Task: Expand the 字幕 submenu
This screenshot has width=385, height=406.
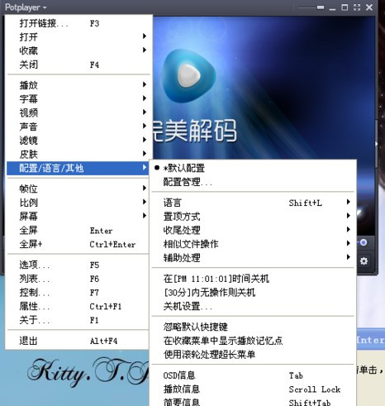Action: [78, 98]
